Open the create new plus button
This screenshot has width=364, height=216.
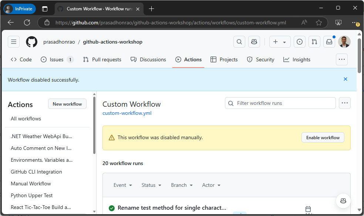click(276, 42)
